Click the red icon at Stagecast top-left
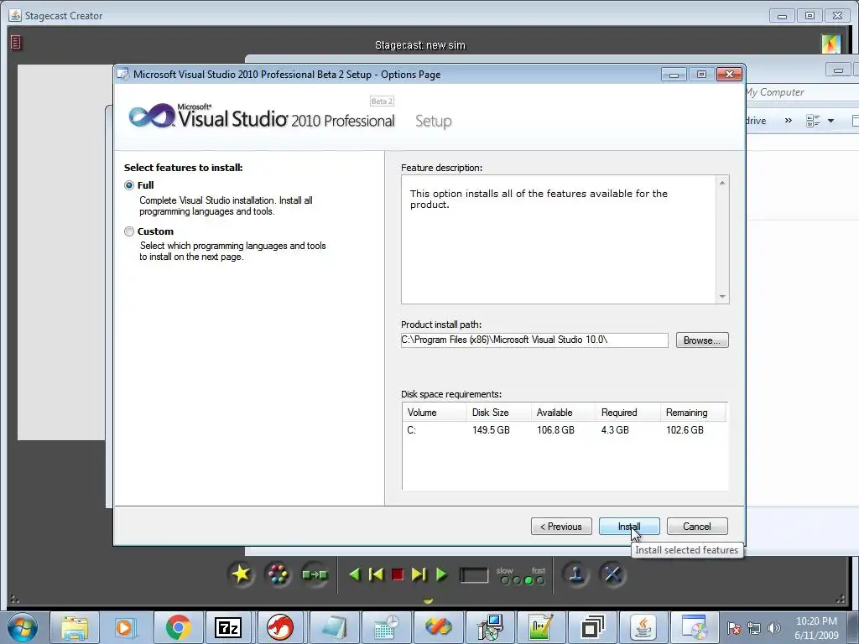 tap(16, 42)
